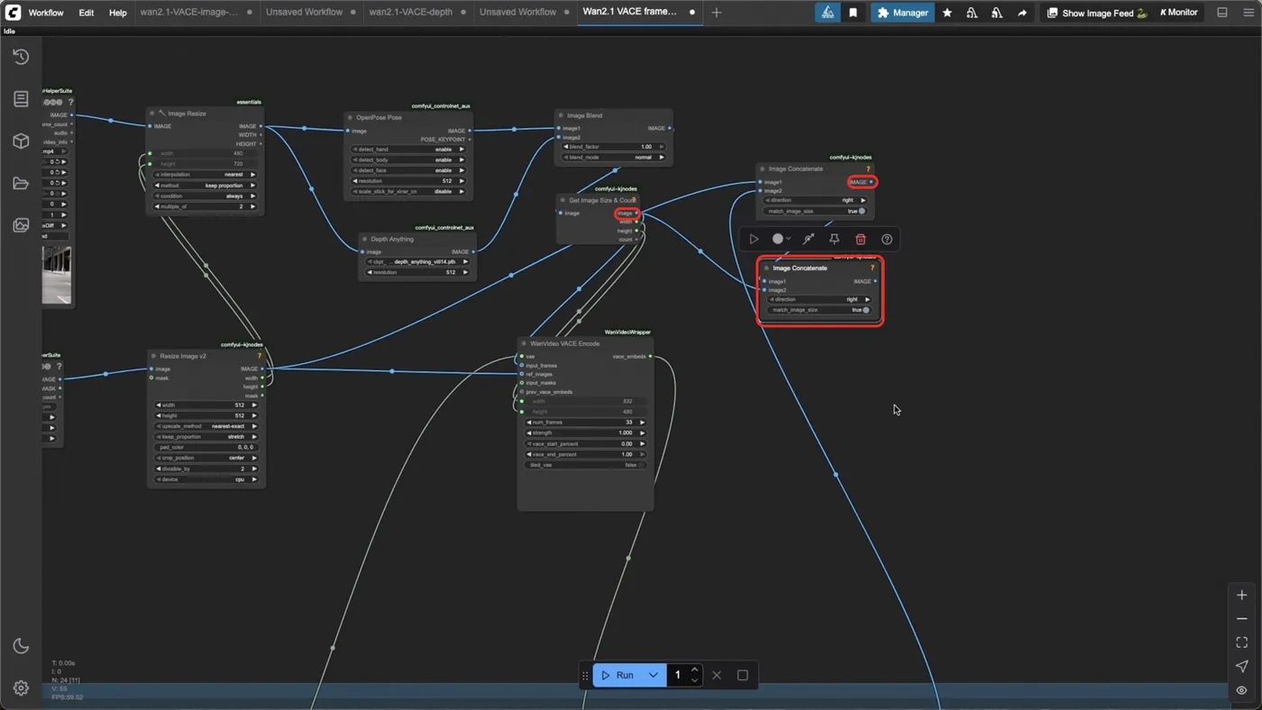
Task: Open the Edit menu
Action: (86, 13)
